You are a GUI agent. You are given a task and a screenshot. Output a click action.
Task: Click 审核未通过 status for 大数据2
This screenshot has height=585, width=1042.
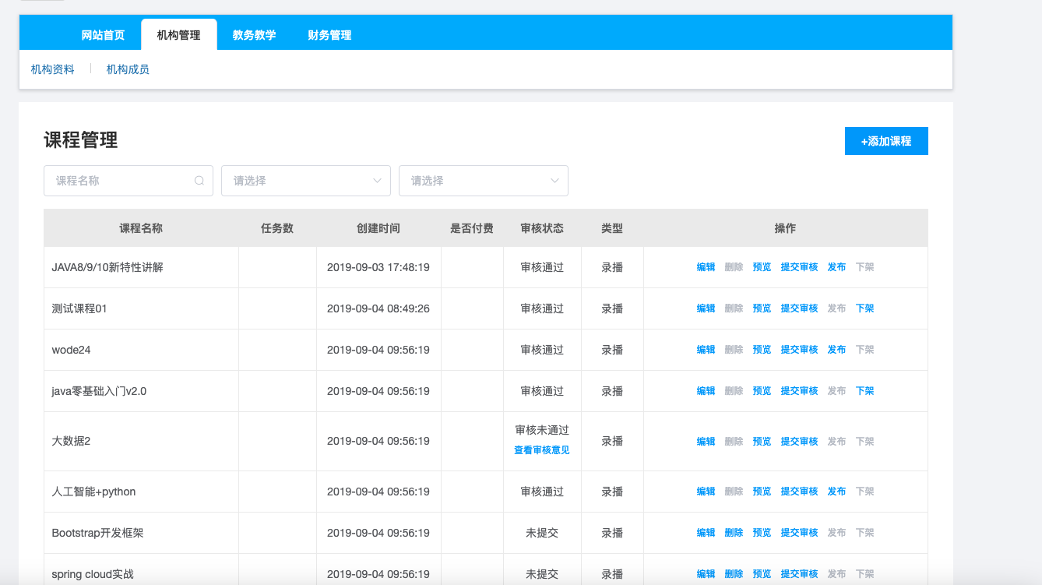click(542, 430)
